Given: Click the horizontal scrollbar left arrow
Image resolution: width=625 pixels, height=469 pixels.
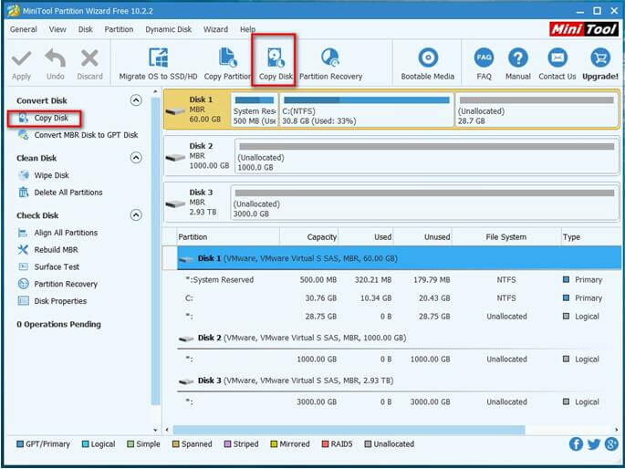Looking at the screenshot, I should click(x=167, y=430).
